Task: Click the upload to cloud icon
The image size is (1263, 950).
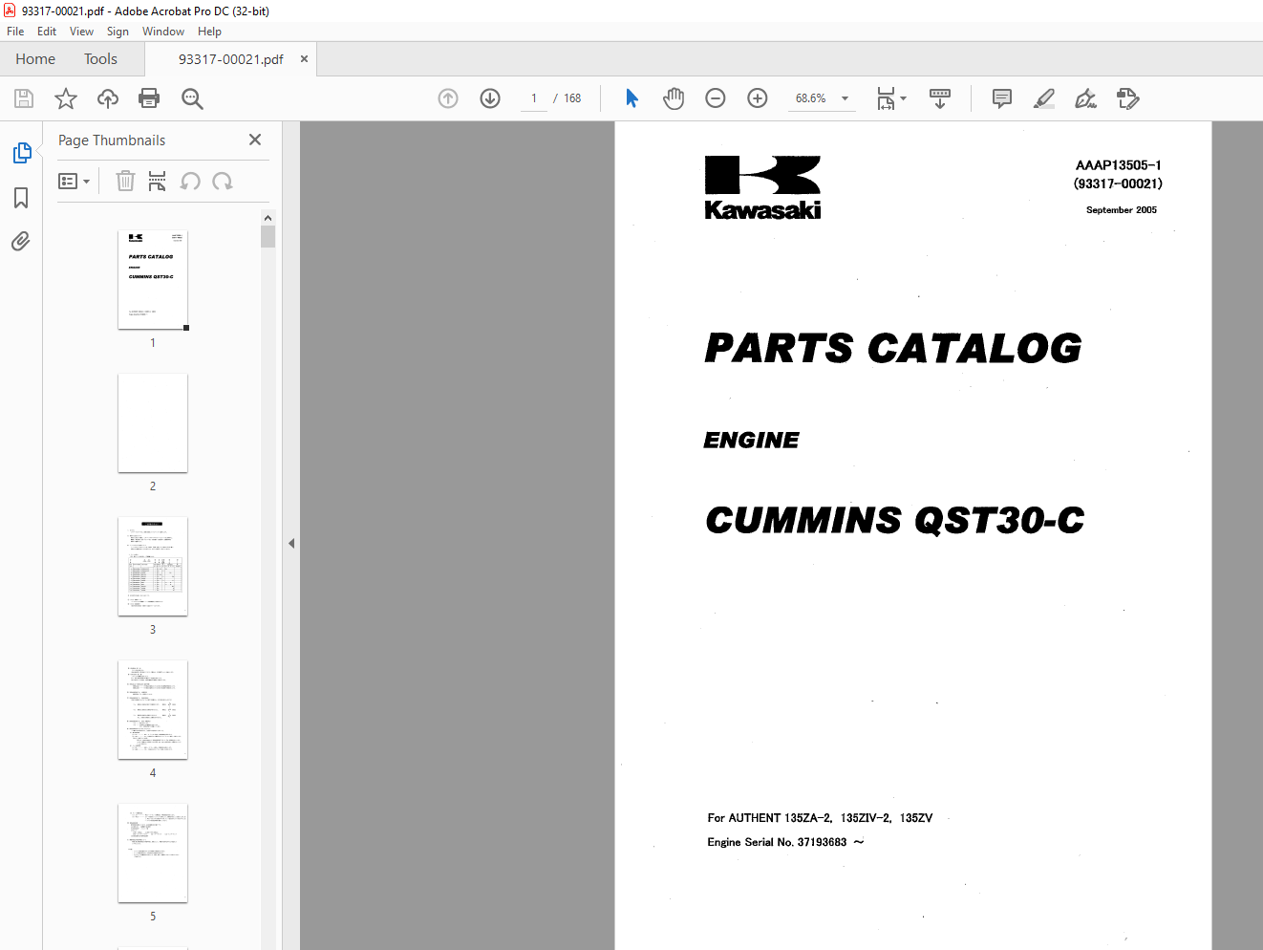Action: click(108, 98)
